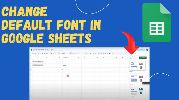Open the File menu
The image size is (179, 100).
pos(34,51)
